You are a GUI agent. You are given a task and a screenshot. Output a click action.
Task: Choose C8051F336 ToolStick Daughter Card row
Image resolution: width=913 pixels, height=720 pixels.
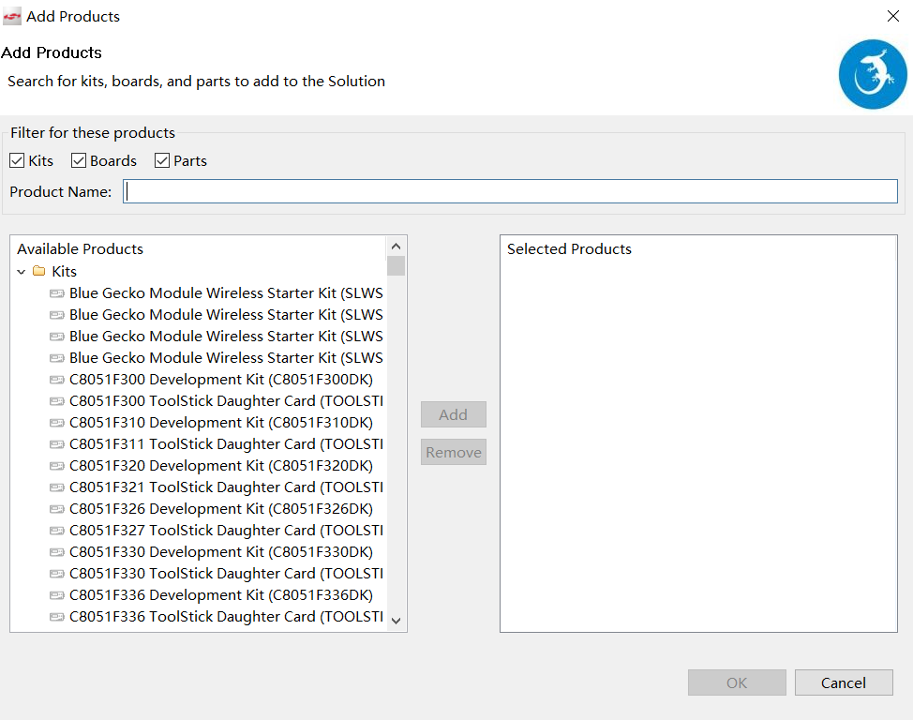click(x=226, y=617)
